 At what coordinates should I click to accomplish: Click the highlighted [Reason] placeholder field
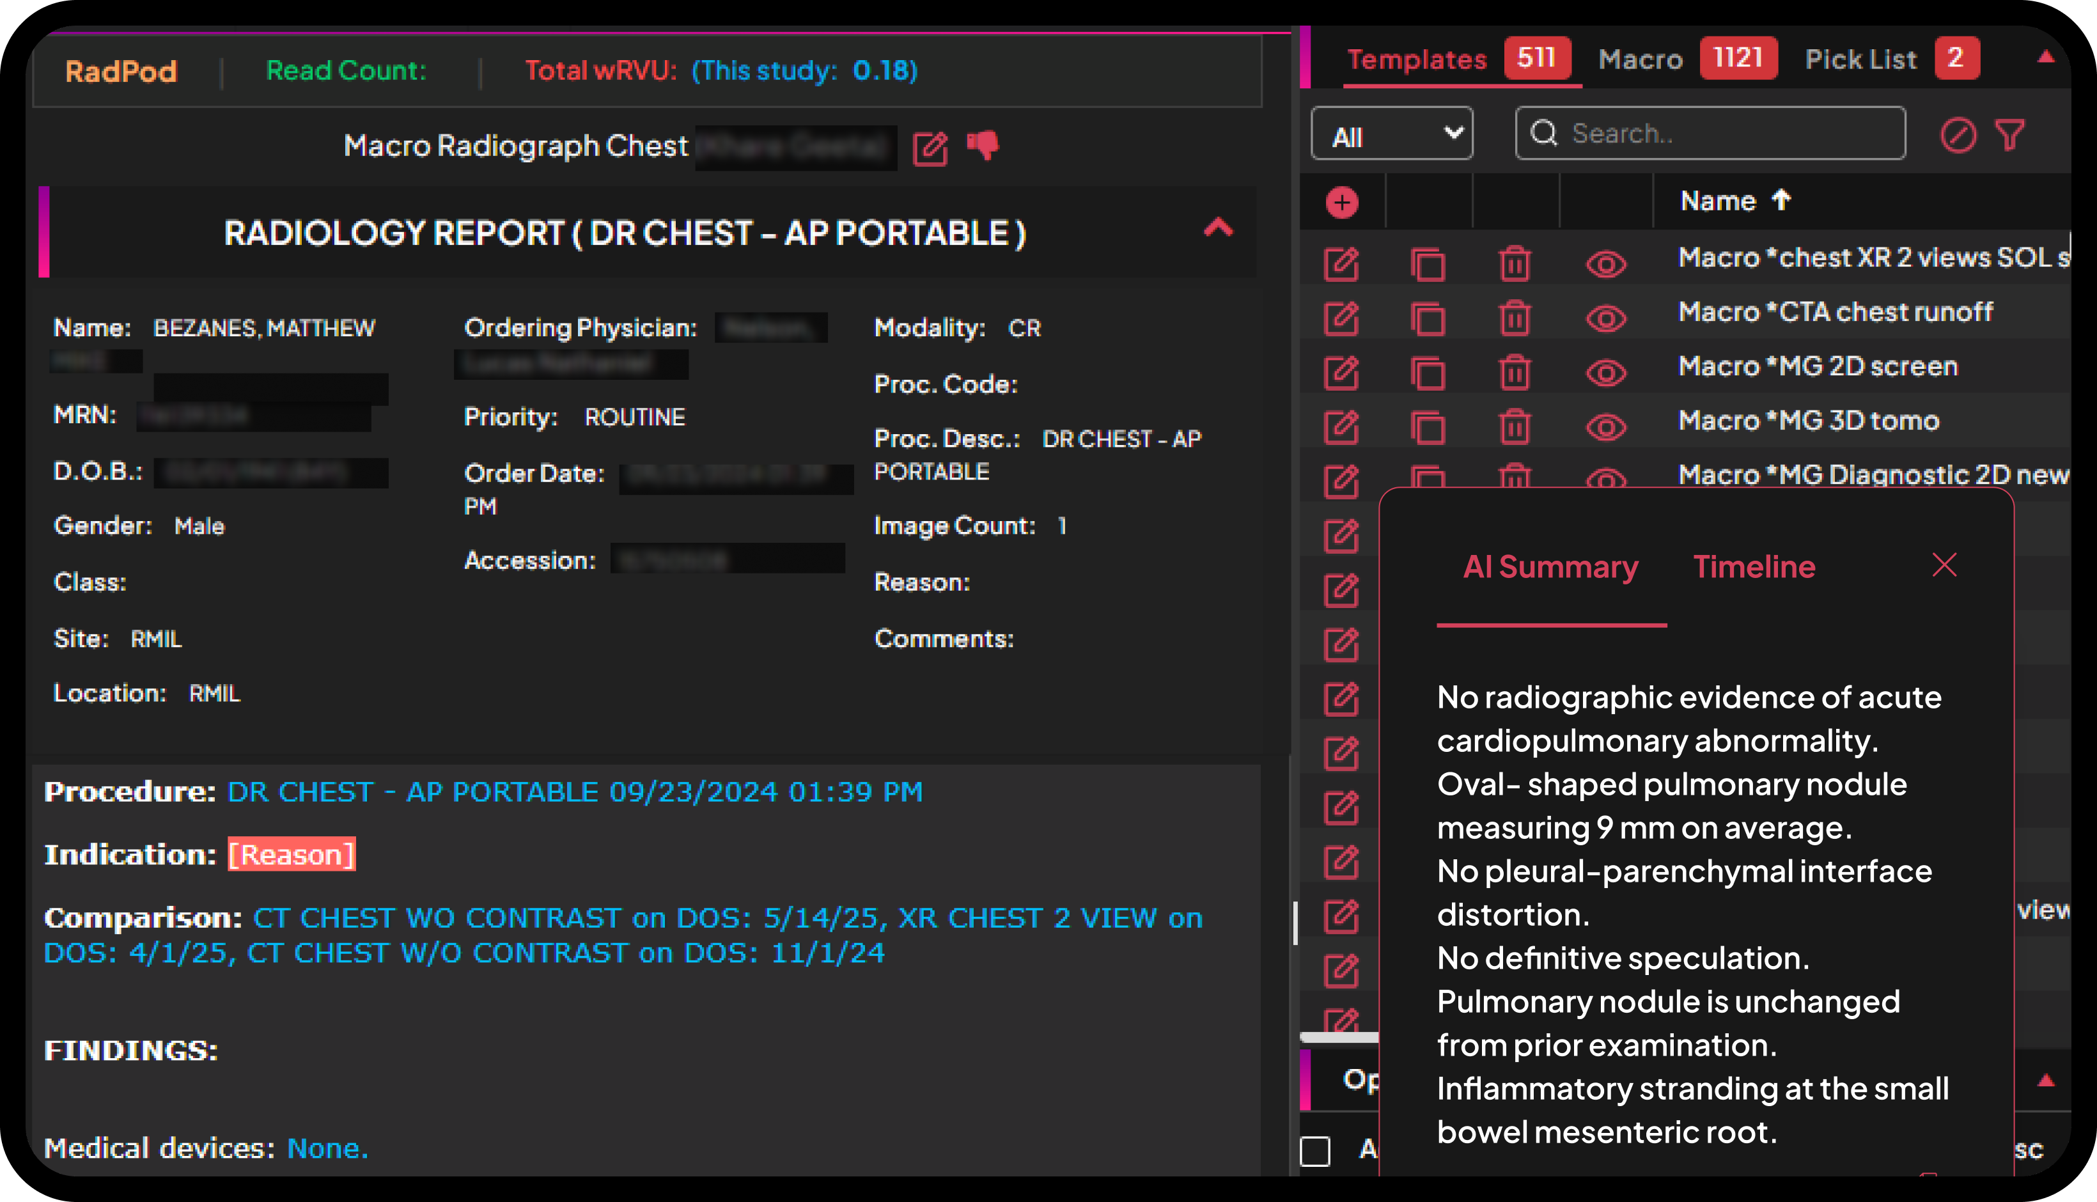(x=292, y=854)
